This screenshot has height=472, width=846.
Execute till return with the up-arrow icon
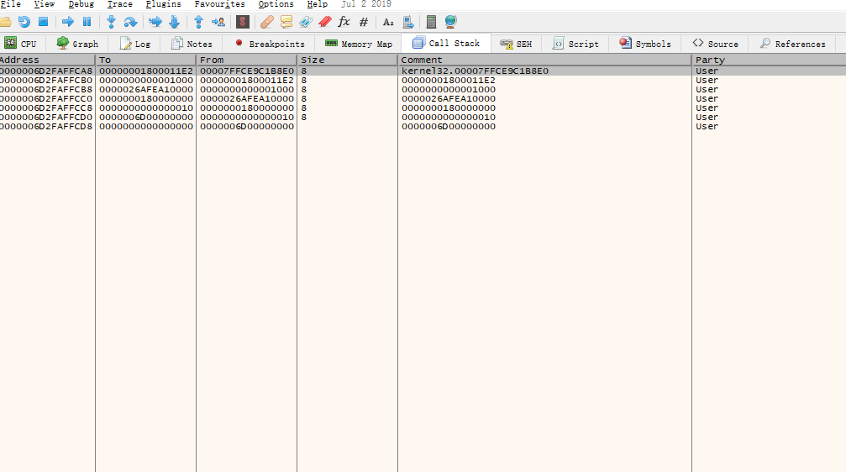198,22
